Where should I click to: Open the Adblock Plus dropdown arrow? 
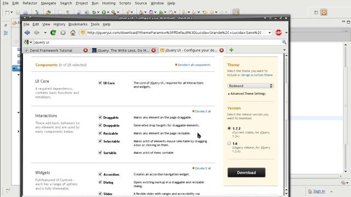coord(286,33)
